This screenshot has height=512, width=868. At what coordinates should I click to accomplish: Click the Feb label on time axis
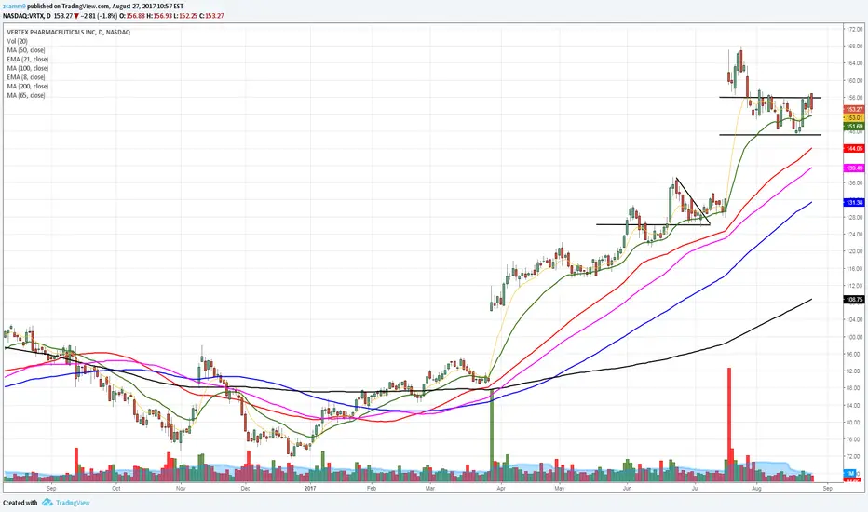coord(372,488)
